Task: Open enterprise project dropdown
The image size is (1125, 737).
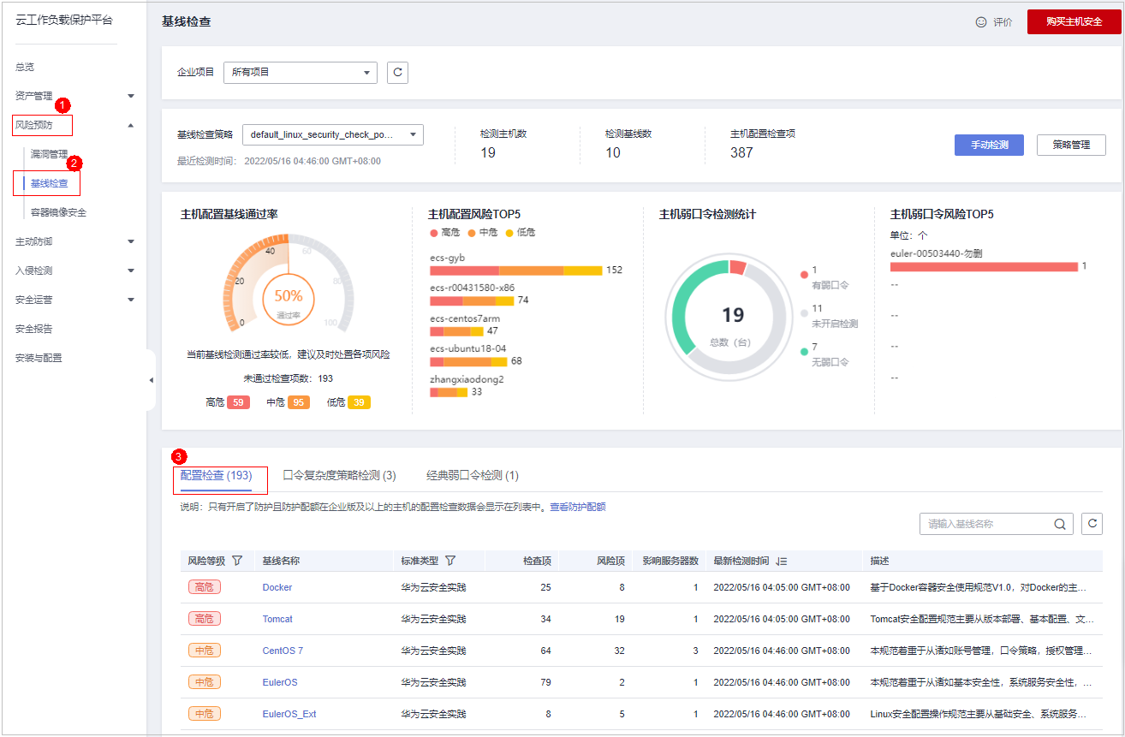Action: 300,73
